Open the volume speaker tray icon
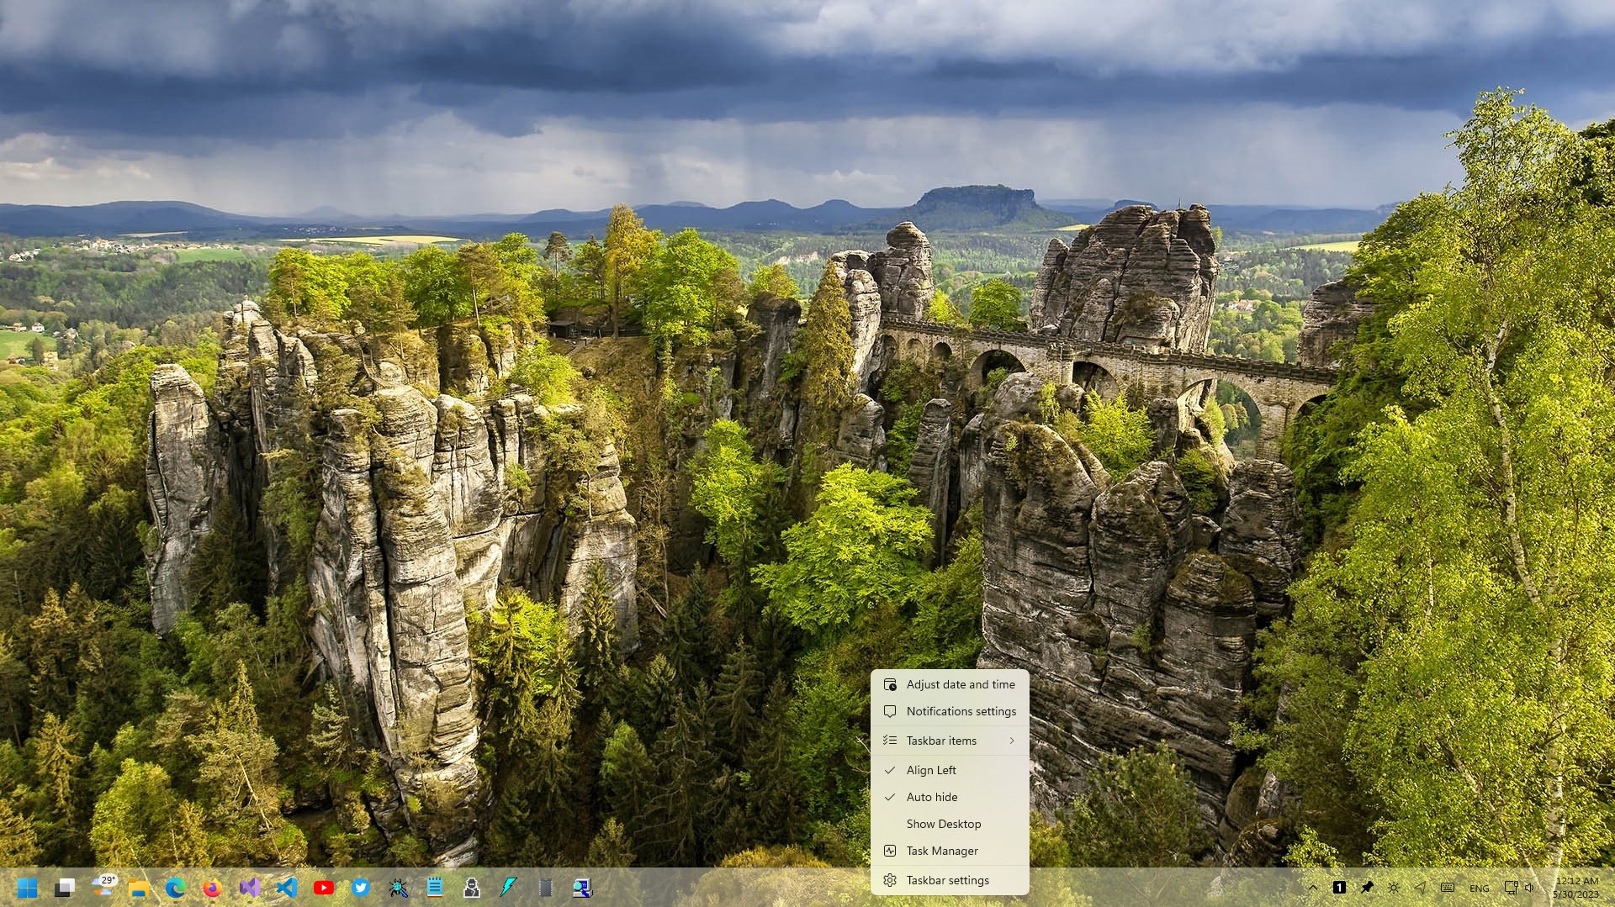This screenshot has height=907, width=1615. pyautogui.click(x=1529, y=888)
